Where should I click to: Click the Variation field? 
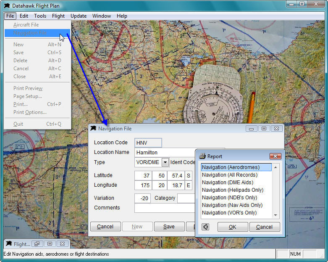142,198
